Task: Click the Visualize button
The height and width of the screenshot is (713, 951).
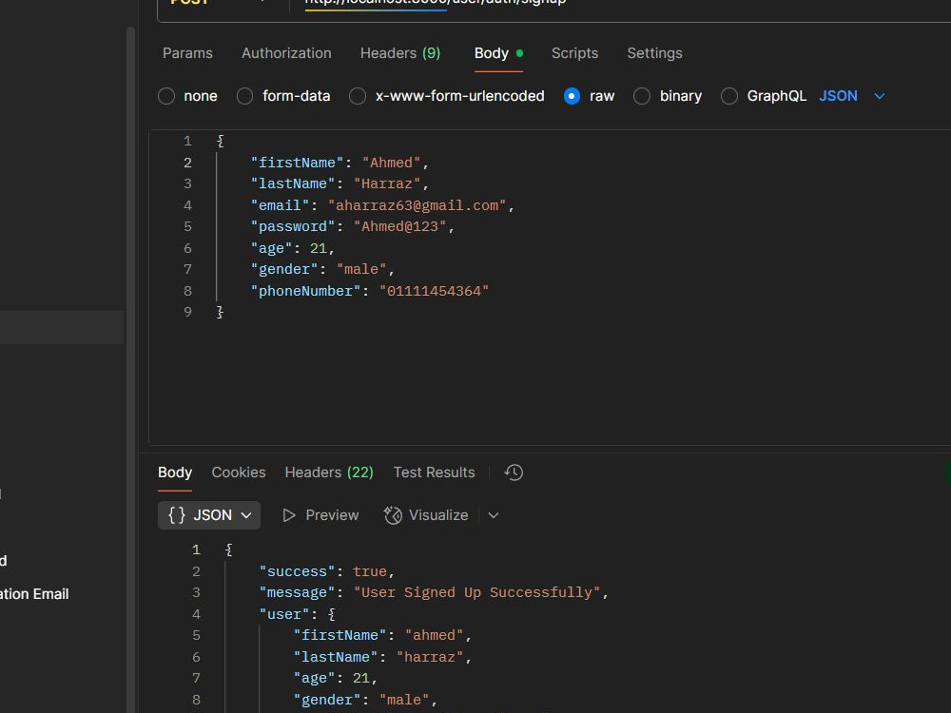Action: click(x=426, y=515)
